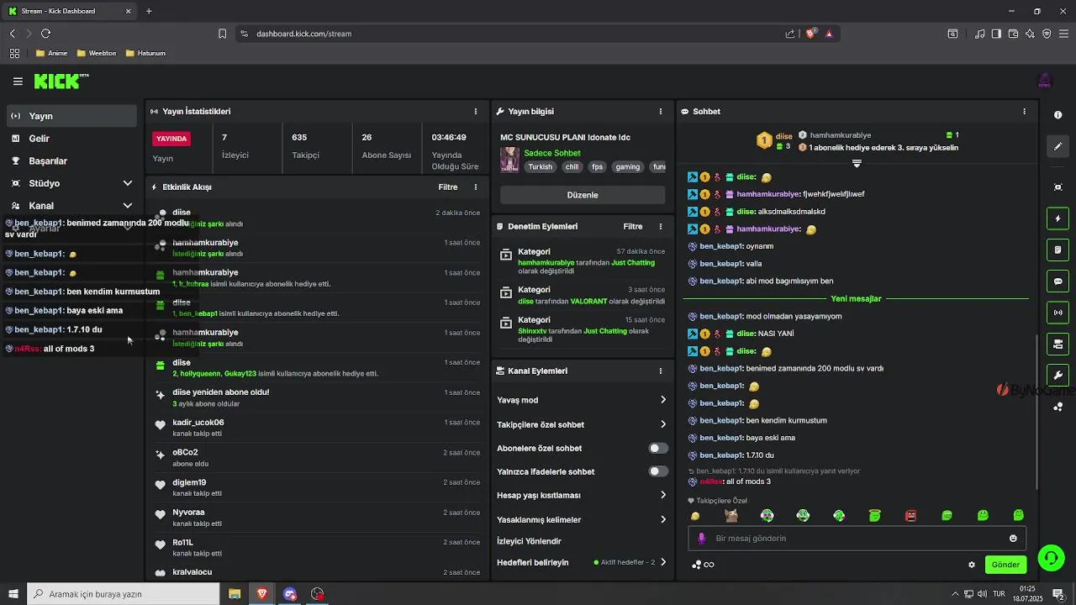Toggle Abonelere özel sohbet switch

pyautogui.click(x=658, y=448)
